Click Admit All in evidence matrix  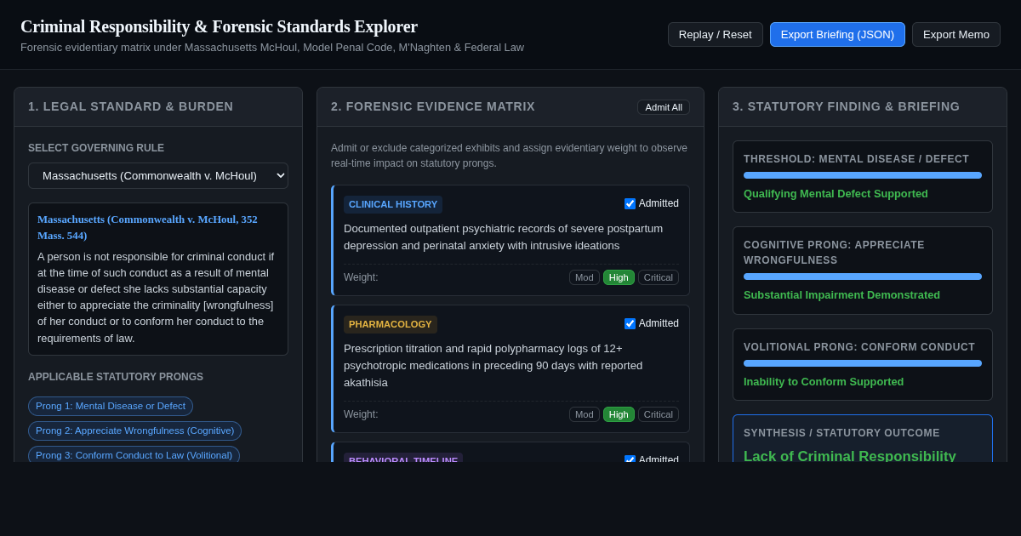(664, 107)
